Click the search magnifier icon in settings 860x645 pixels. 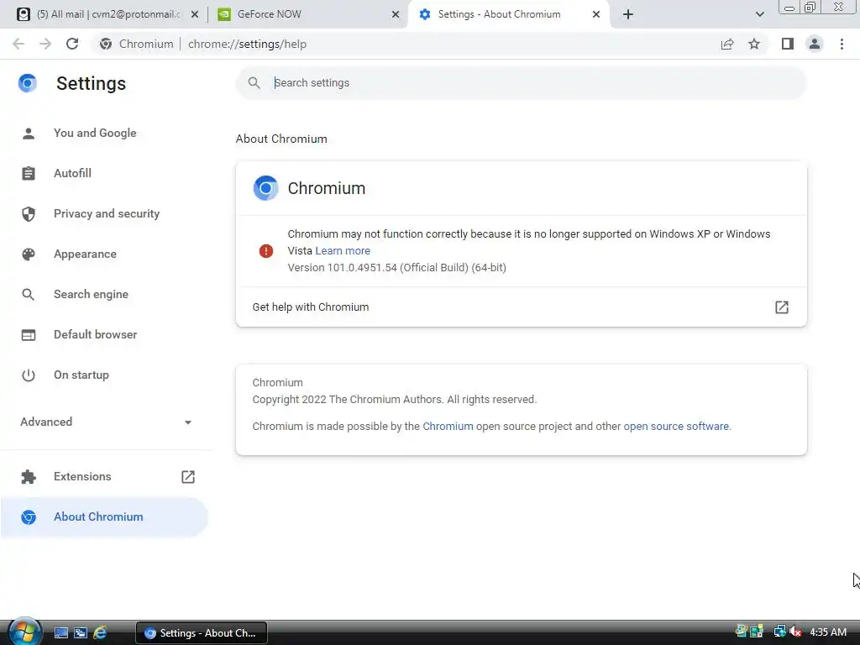pyautogui.click(x=254, y=83)
